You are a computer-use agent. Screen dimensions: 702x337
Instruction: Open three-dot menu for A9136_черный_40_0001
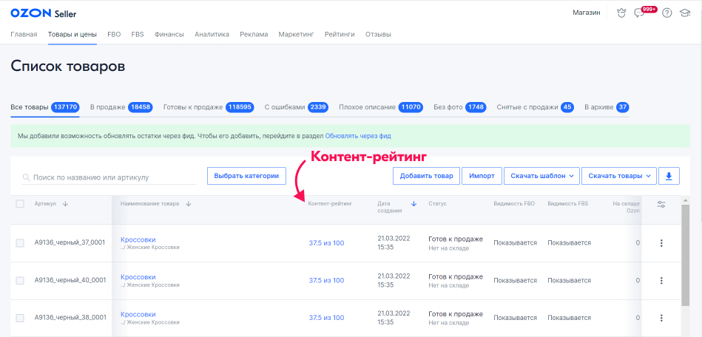click(661, 280)
